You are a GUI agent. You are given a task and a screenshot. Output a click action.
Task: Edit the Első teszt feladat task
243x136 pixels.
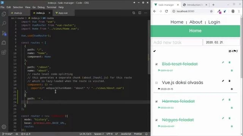pos(223,62)
